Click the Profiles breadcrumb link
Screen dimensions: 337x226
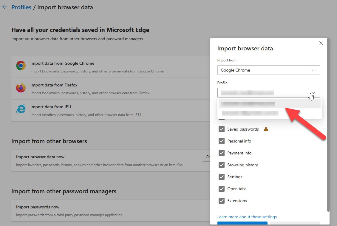tap(21, 7)
